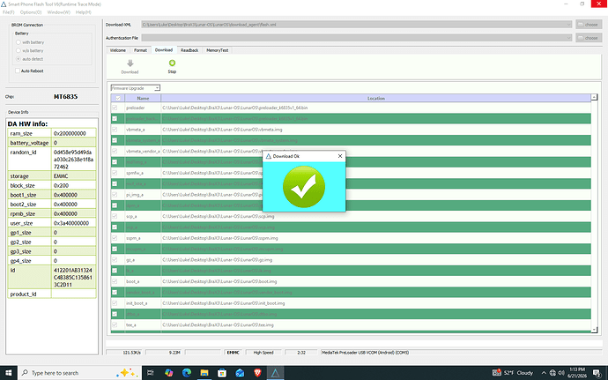
Task: Open Microsoft Store from taskbar
Action: tap(222, 373)
